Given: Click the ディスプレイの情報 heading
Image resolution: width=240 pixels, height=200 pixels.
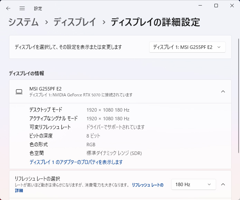Looking at the screenshot, I should click(x=27, y=73).
